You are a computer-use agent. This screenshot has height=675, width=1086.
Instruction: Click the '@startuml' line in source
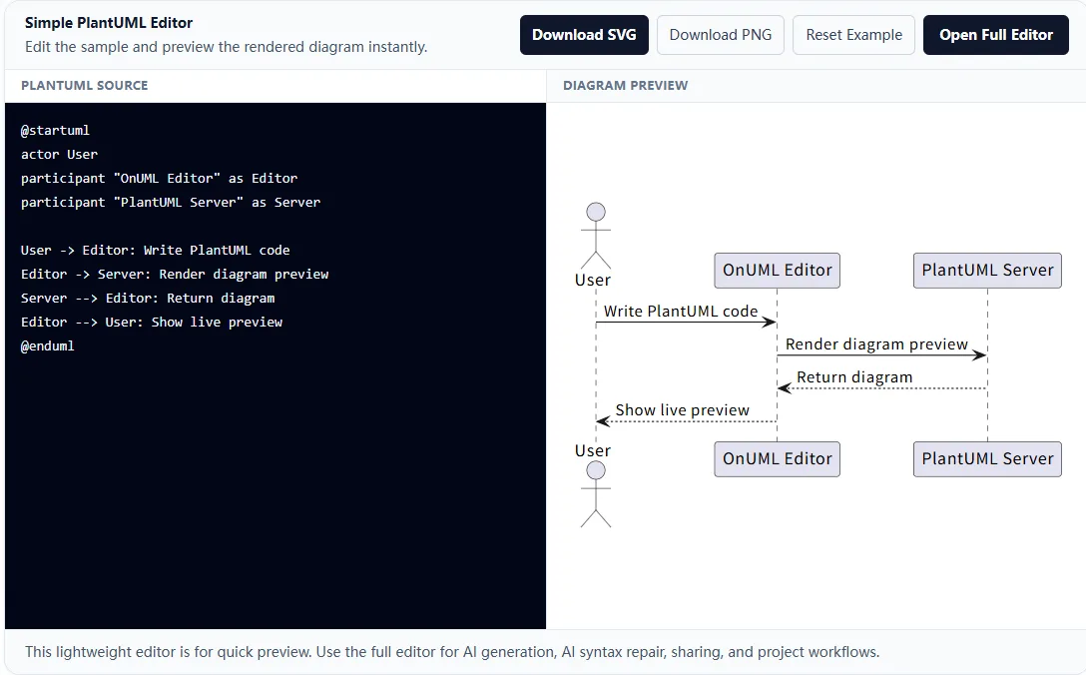(56, 130)
